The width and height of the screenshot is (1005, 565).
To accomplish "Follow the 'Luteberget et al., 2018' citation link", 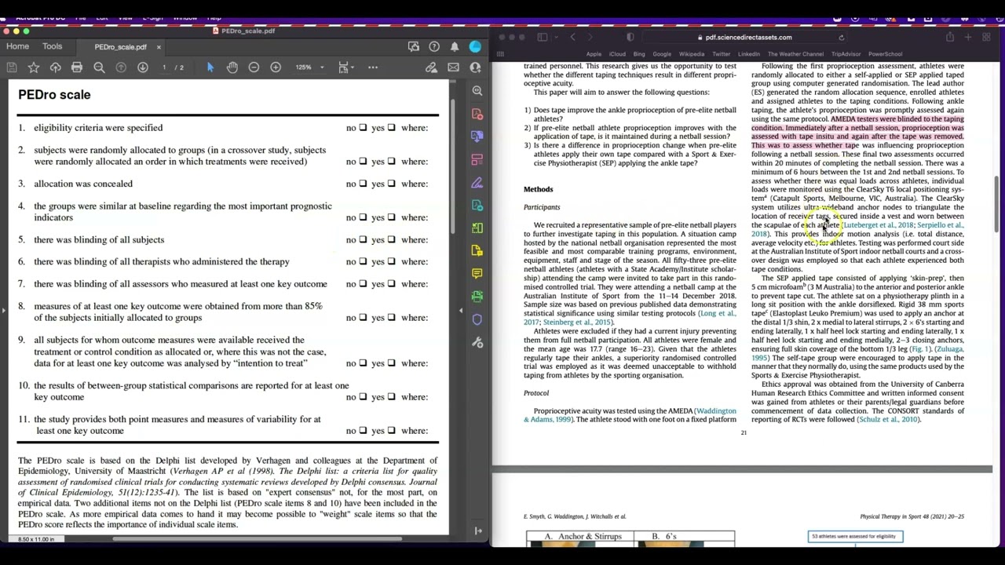I will pyautogui.click(x=878, y=225).
